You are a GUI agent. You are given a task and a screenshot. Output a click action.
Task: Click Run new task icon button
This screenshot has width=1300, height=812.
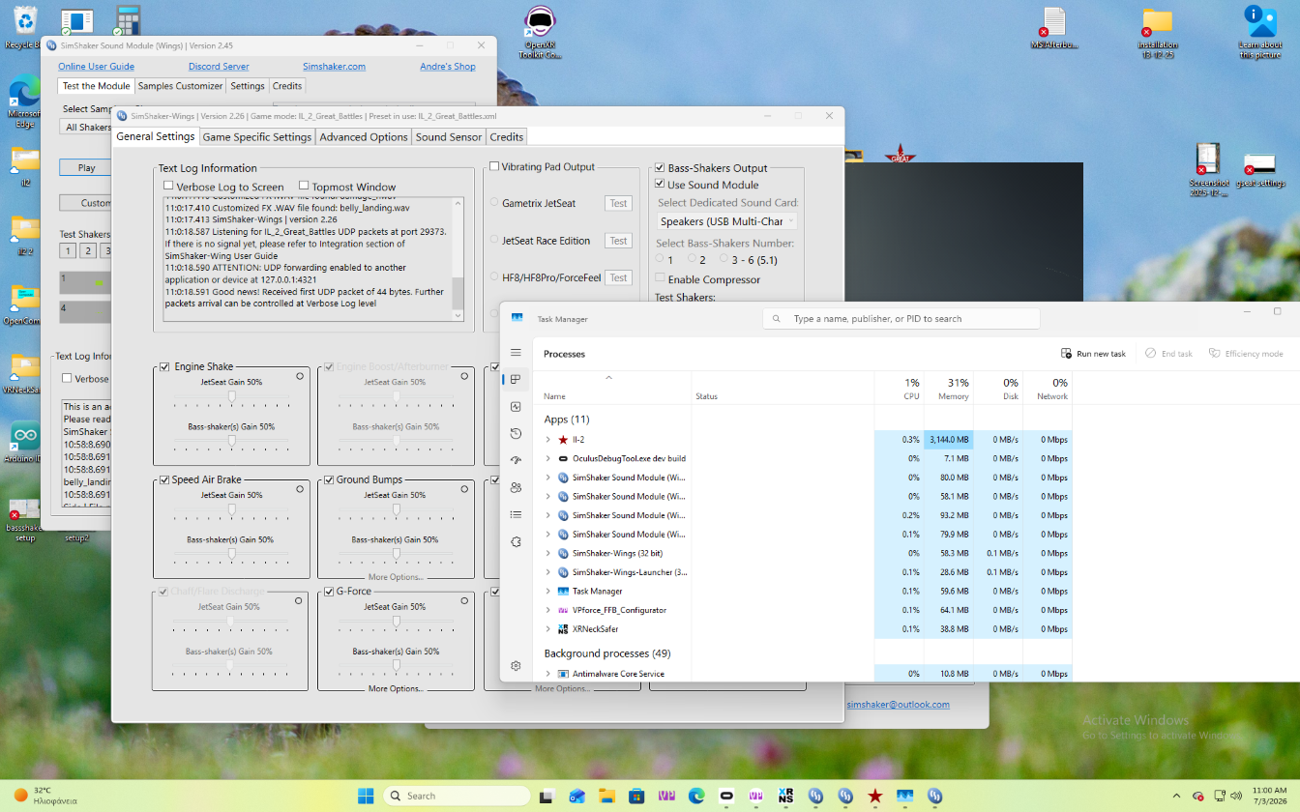pos(1093,354)
